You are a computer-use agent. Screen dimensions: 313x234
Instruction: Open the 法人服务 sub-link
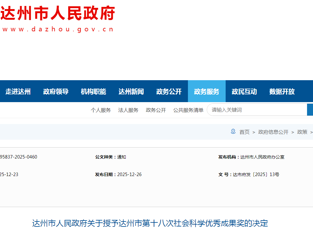click(x=128, y=110)
